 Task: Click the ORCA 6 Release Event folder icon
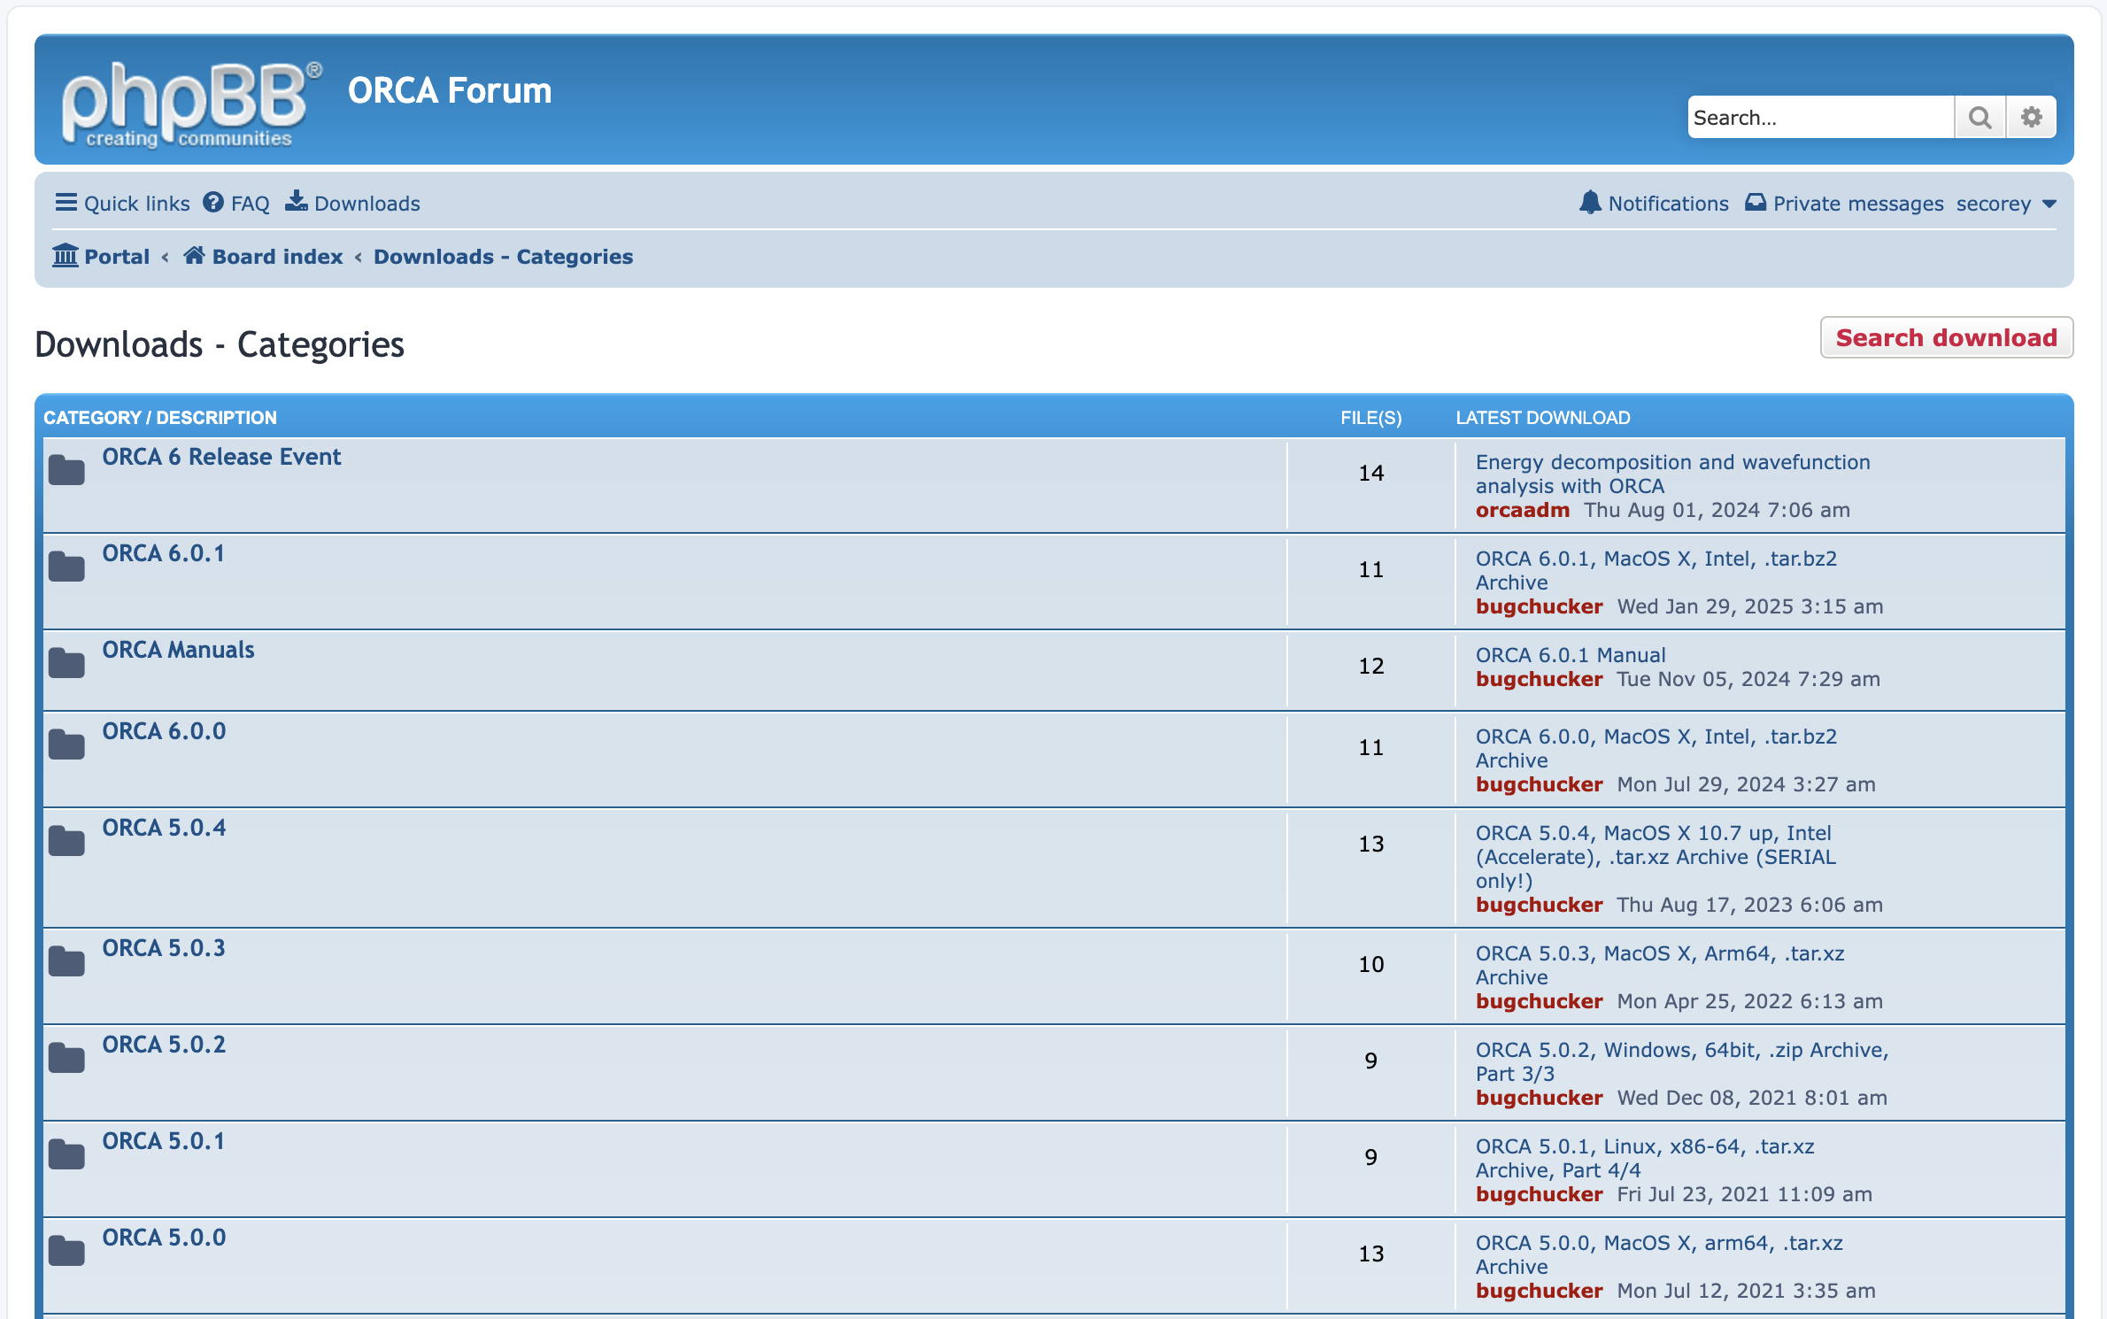tap(66, 470)
